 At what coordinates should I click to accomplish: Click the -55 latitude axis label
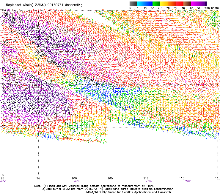click(3, 126)
